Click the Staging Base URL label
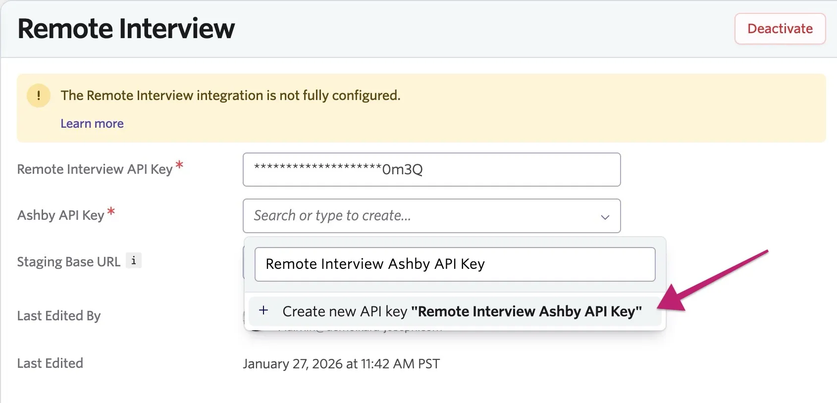837x403 pixels. click(69, 261)
